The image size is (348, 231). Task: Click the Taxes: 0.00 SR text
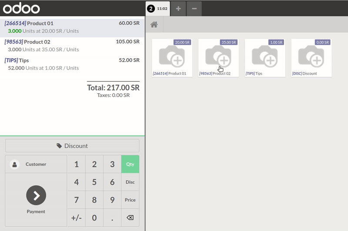pos(113,95)
